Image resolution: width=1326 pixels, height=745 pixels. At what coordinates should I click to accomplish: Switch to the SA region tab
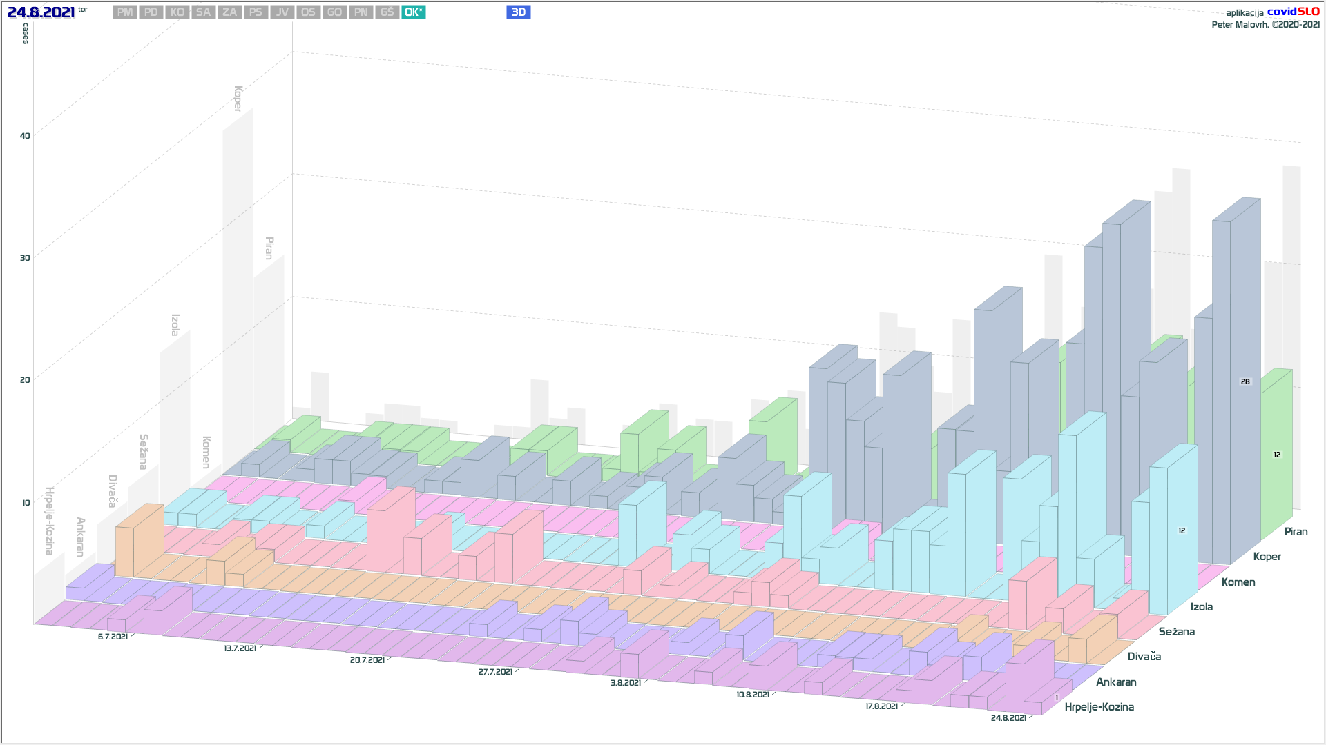pyautogui.click(x=203, y=12)
